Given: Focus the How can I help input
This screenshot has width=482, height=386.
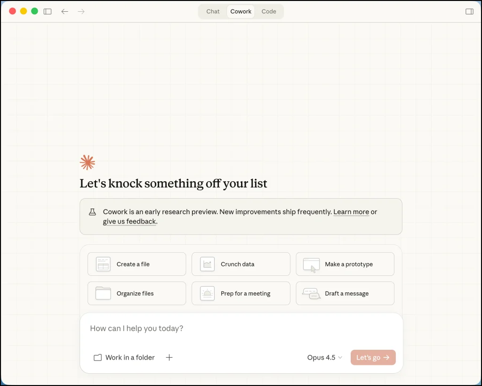Looking at the screenshot, I should pyautogui.click(x=240, y=329).
